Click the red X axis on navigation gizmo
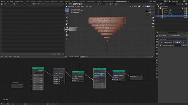188x105 pixels. click(153, 13)
